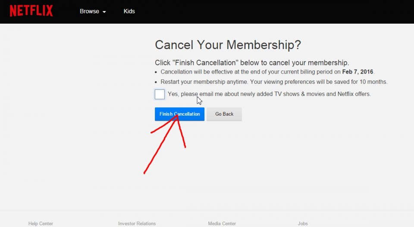Click the Netflix logo

pyautogui.click(x=31, y=11)
